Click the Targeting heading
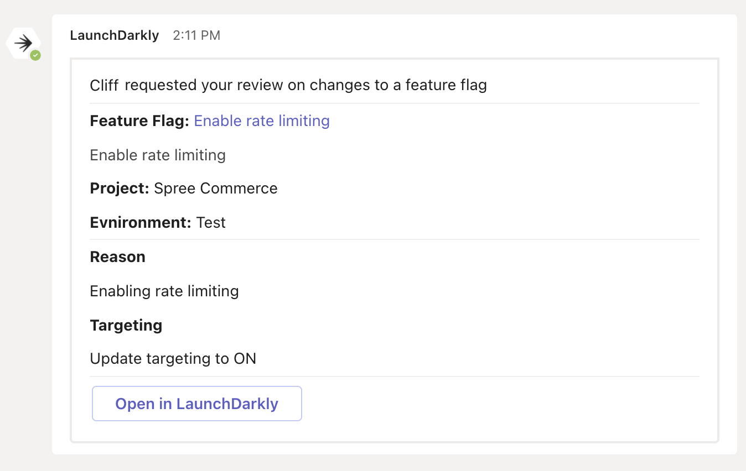Viewport: 746px width, 471px height. (126, 325)
